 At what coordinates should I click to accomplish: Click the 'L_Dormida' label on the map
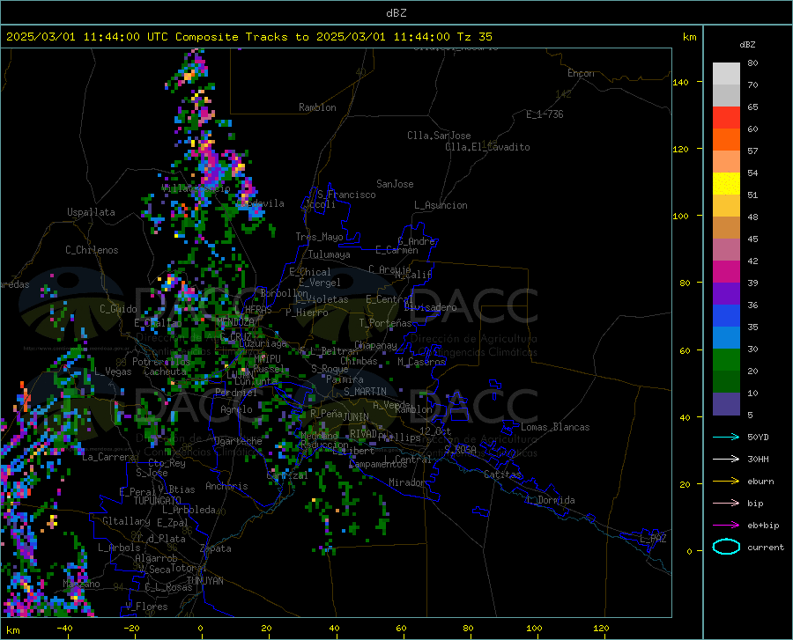(x=551, y=500)
